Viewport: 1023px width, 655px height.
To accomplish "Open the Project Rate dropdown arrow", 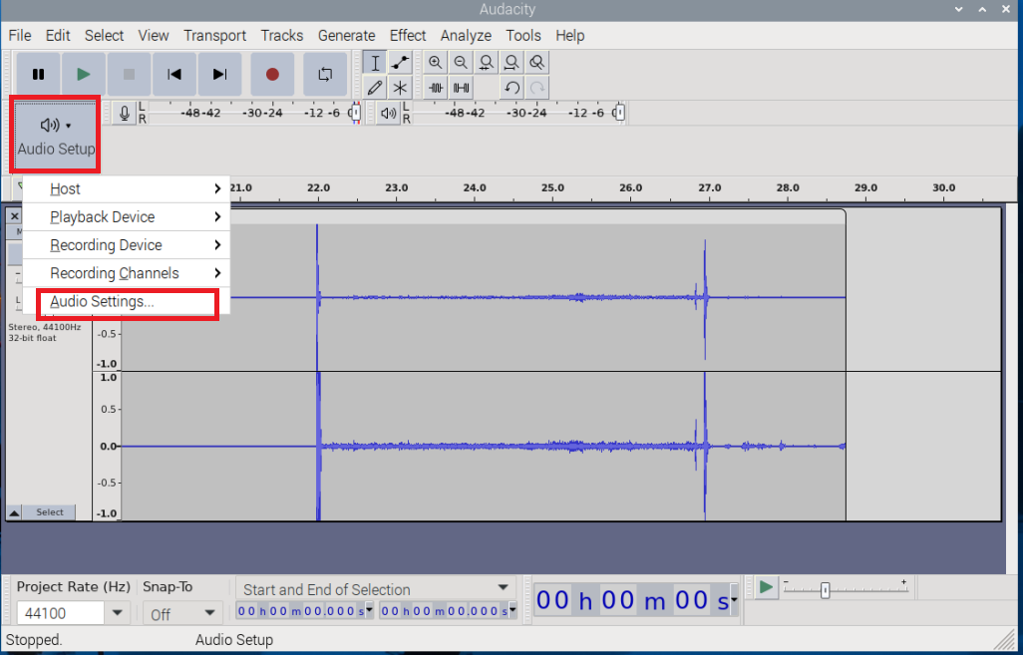I will (117, 613).
